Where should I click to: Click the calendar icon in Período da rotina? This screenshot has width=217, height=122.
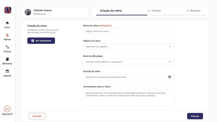click(170, 77)
